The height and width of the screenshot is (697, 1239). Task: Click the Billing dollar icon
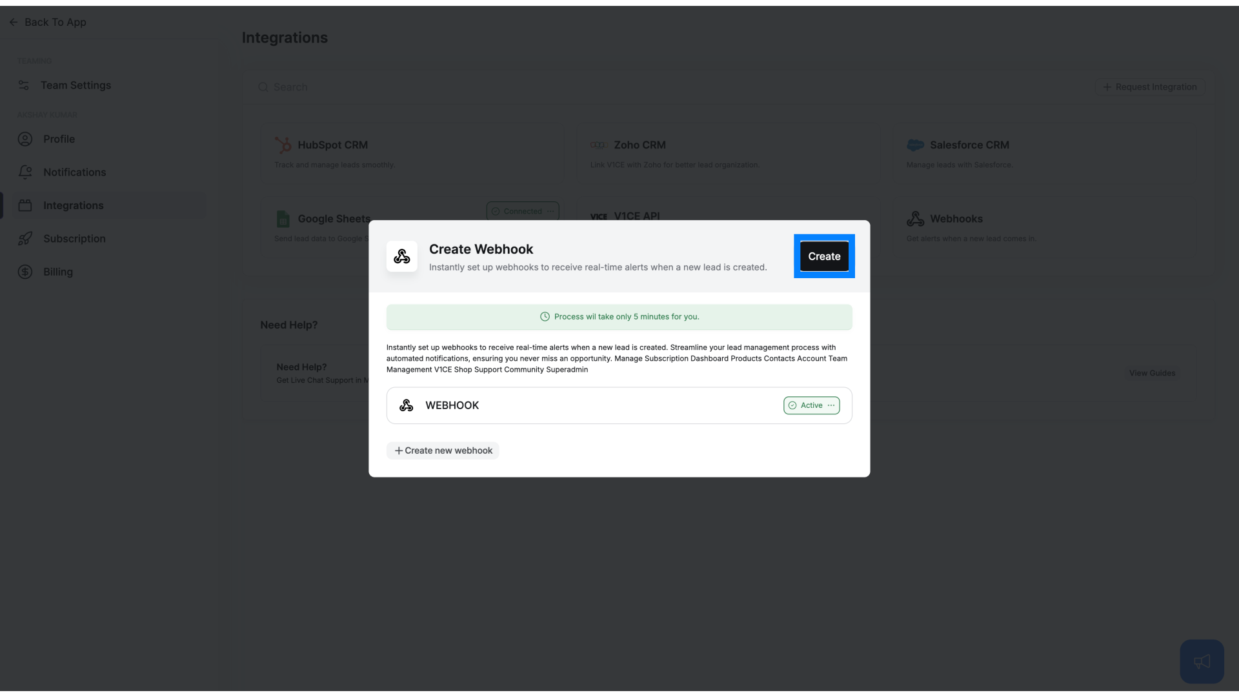(x=25, y=272)
